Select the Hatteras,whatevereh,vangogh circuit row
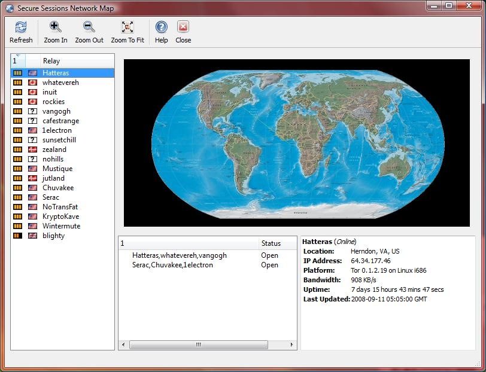 (x=180, y=255)
